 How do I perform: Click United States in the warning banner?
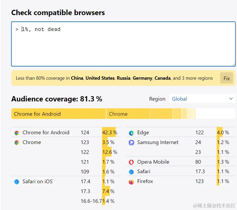pos(100,78)
